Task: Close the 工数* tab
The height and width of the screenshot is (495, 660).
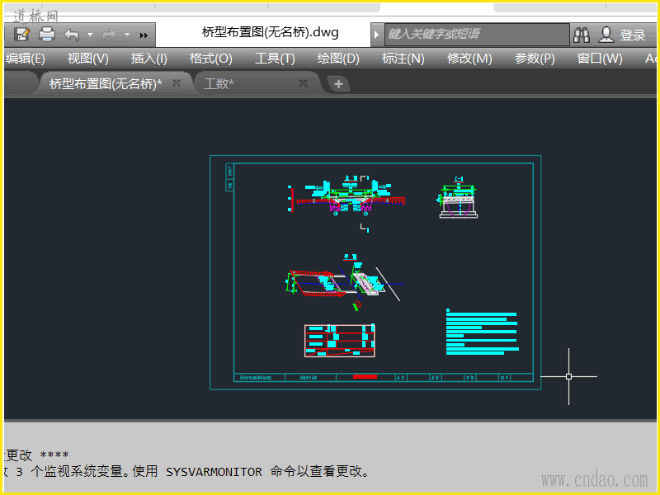Action: coord(303,83)
